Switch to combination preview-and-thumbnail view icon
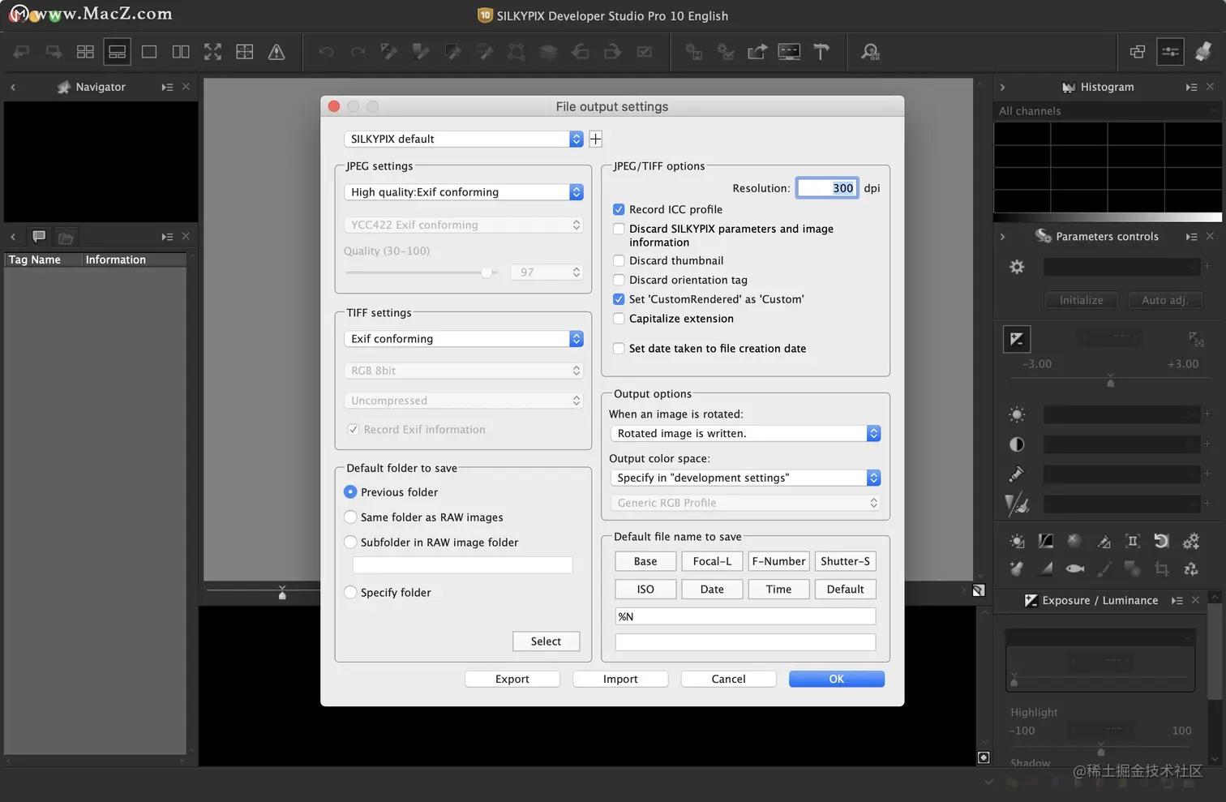The height and width of the screenshot is (802, 1226). tap(118, 52)
